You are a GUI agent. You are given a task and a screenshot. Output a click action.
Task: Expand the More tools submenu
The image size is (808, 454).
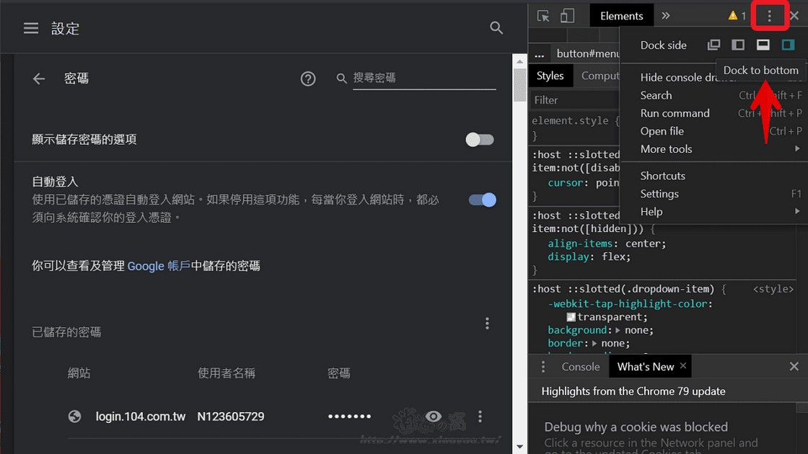click(713, 149)
